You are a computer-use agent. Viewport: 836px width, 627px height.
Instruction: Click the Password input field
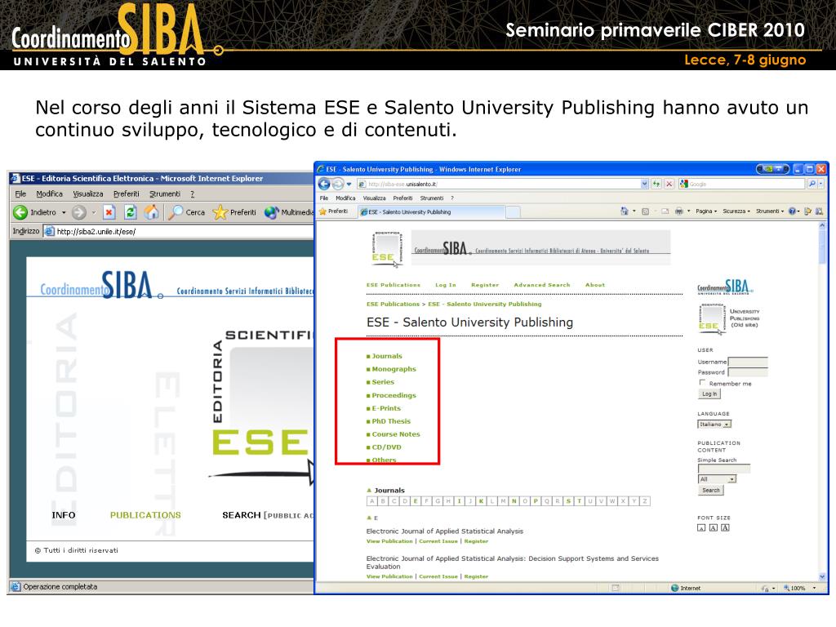point(748,372)
